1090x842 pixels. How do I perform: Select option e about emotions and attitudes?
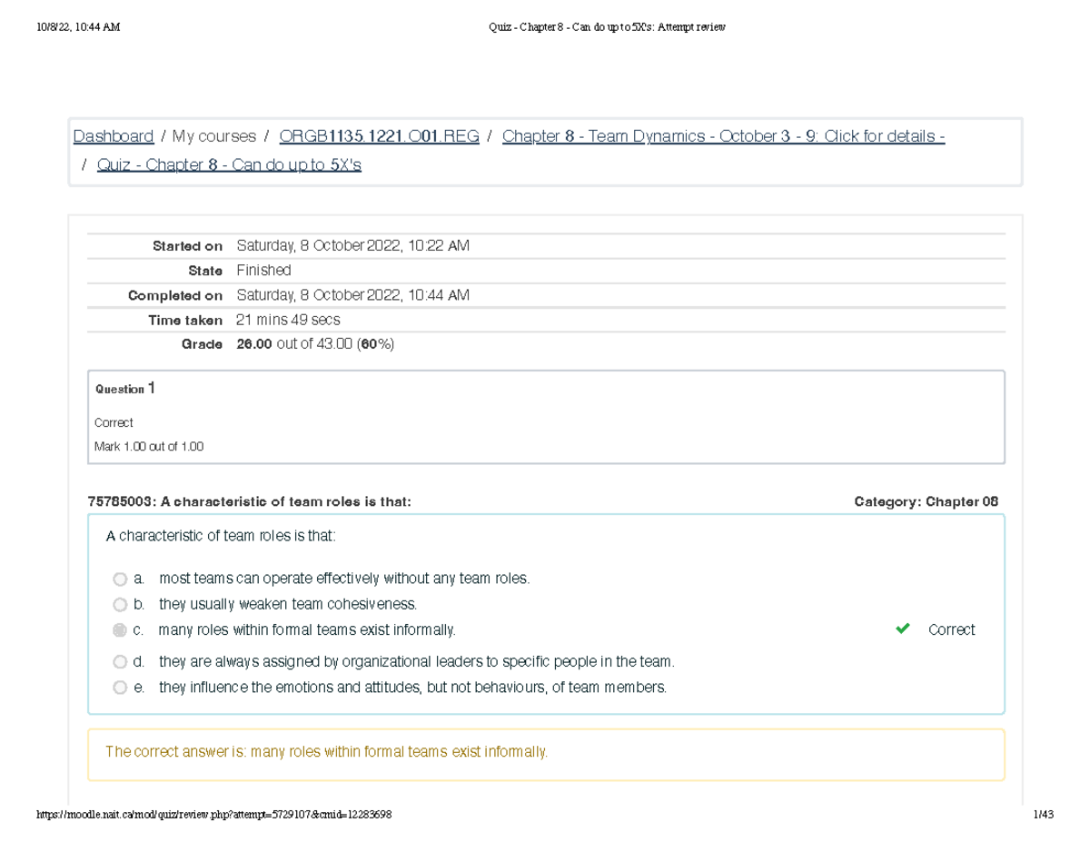(x=120, y=688)
